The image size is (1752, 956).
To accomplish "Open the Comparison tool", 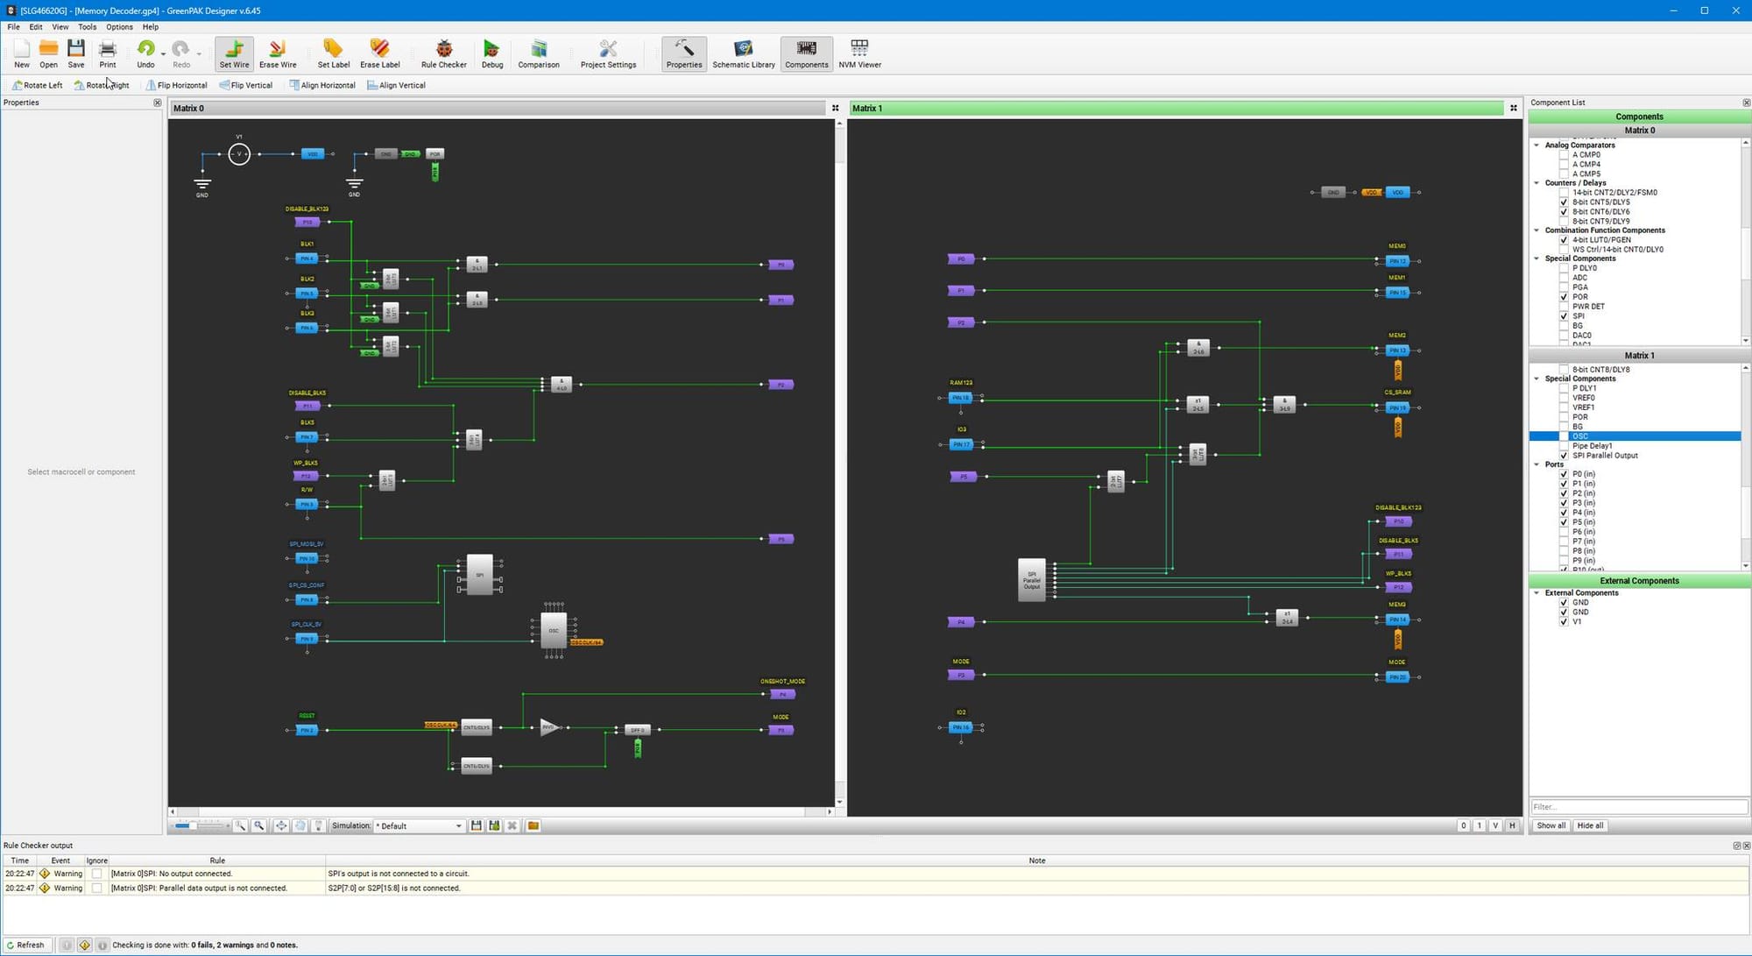I will click(x=539, y=53).
